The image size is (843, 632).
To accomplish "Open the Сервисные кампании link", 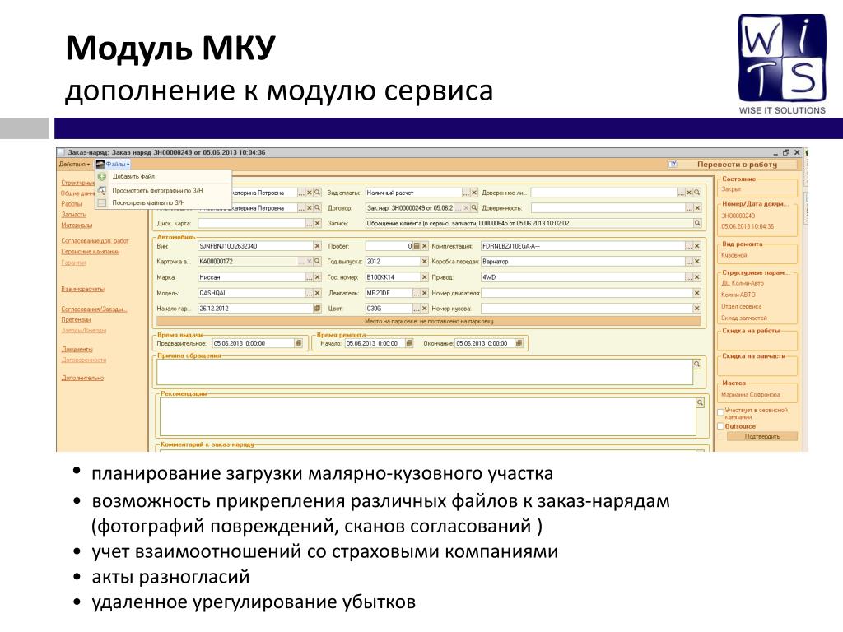I will click(x=90, y=252).
